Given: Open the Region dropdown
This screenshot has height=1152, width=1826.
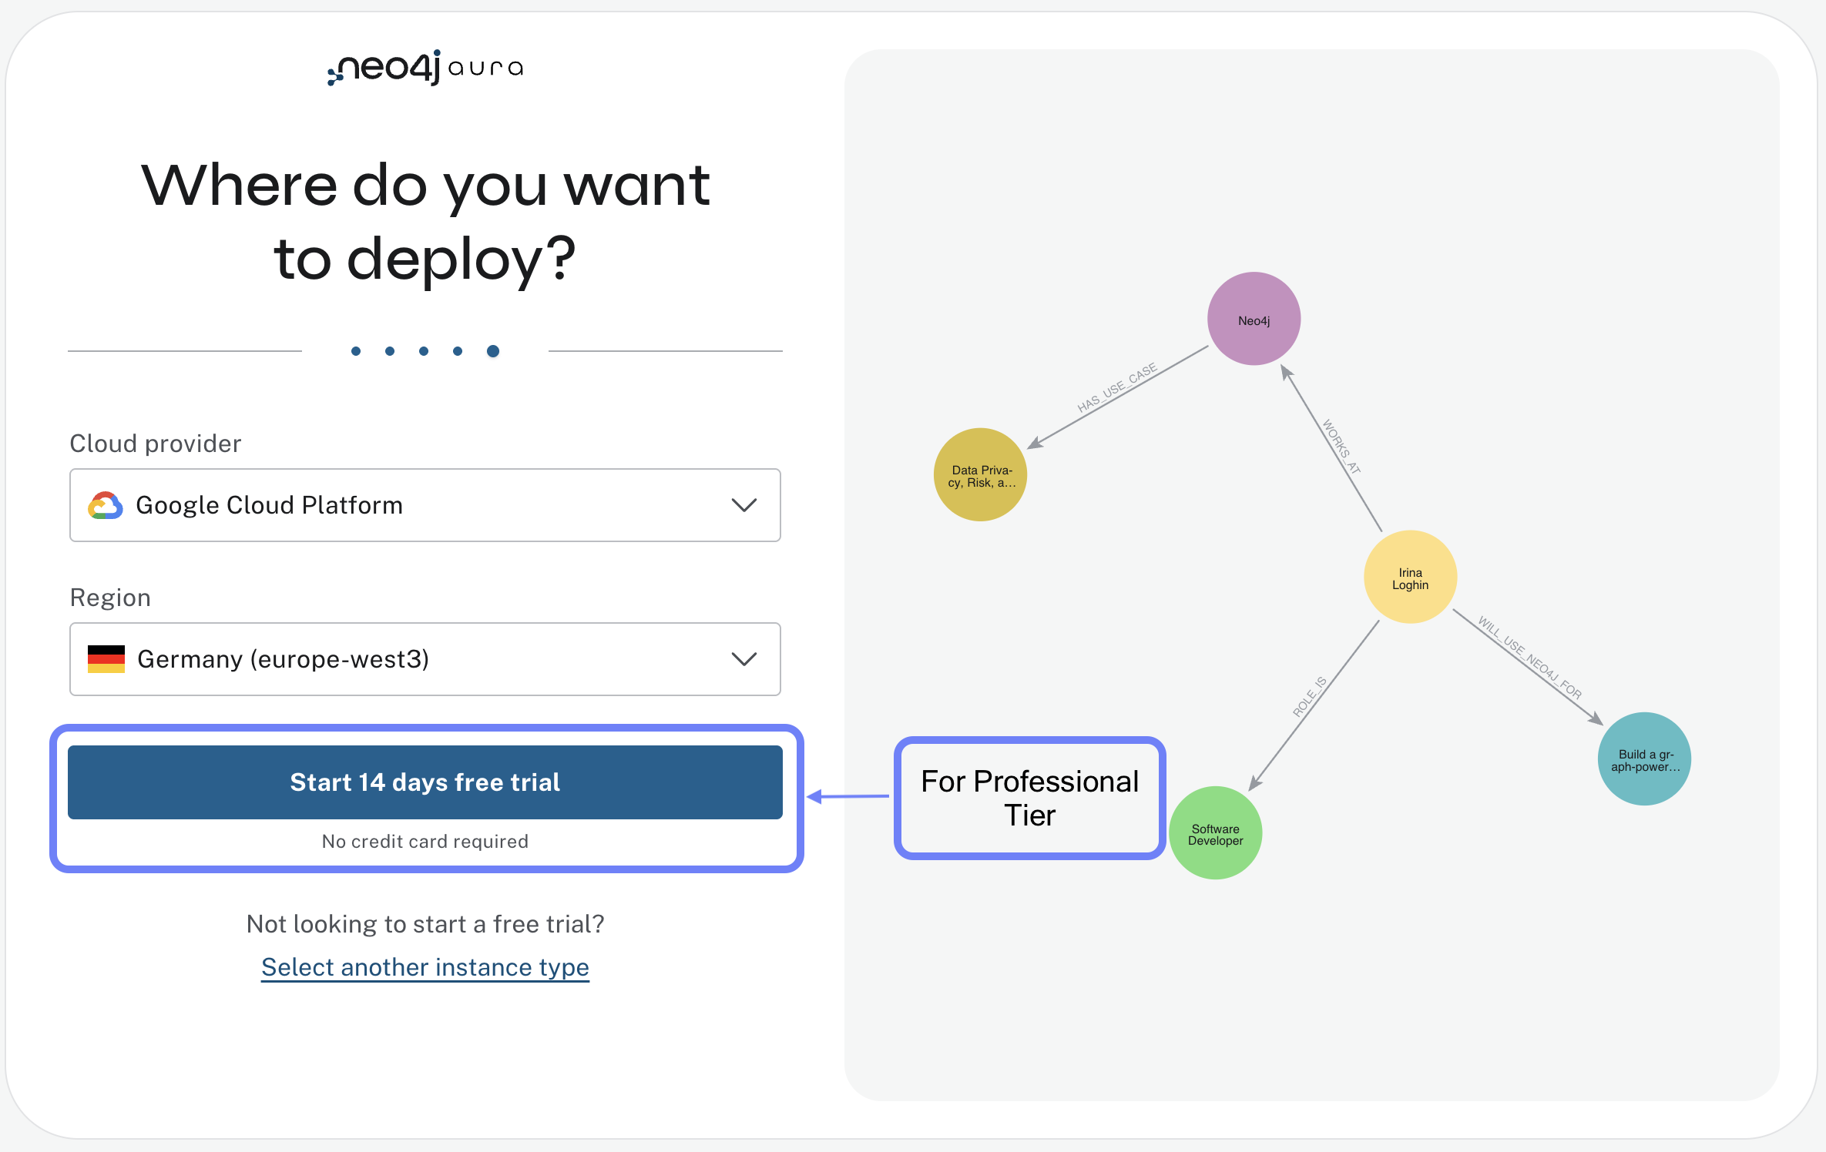Looking at the screenshot, I should pos(425,659).
